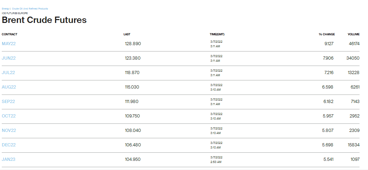Viewport: 368px width, 170px height.
Task: Open the JUN22 contract link
Action: 9,58
